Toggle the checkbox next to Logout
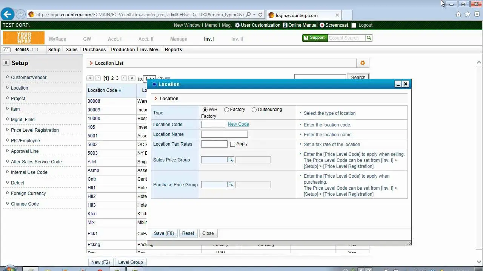Image resolution: width=483 pixels, height=271 pixels. 354,25
